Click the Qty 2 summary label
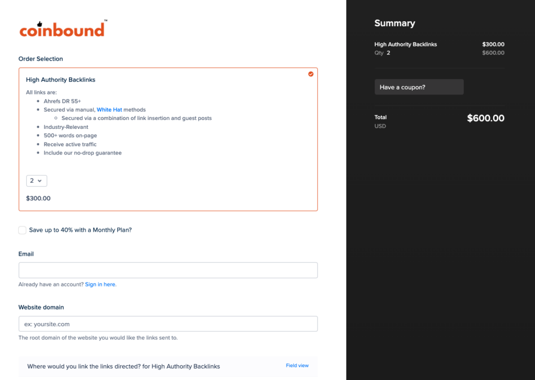Viewport: 535px width, 380px height. [382, 53]
